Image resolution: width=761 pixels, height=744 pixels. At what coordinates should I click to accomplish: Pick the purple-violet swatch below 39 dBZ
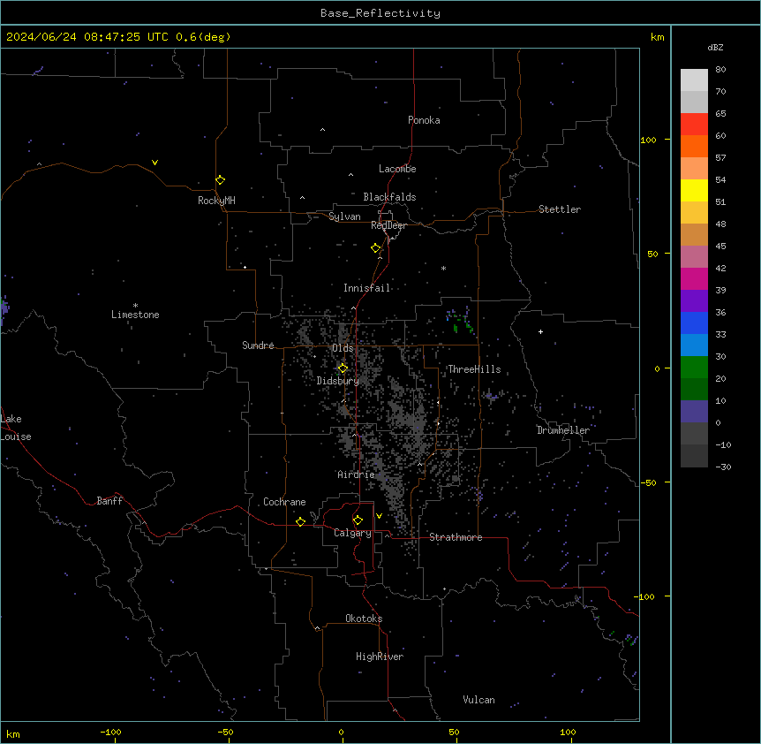coord(694,301)
